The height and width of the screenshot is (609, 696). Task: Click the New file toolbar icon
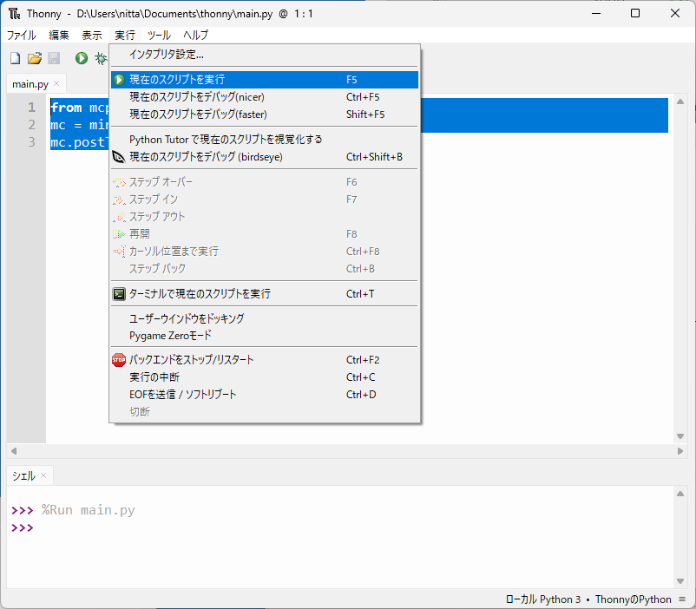15,58
